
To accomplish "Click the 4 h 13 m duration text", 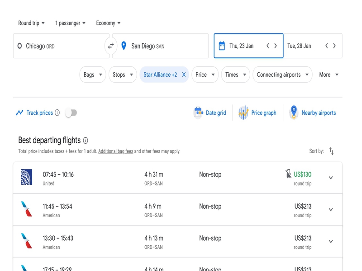I will click(x=154, y=238).
